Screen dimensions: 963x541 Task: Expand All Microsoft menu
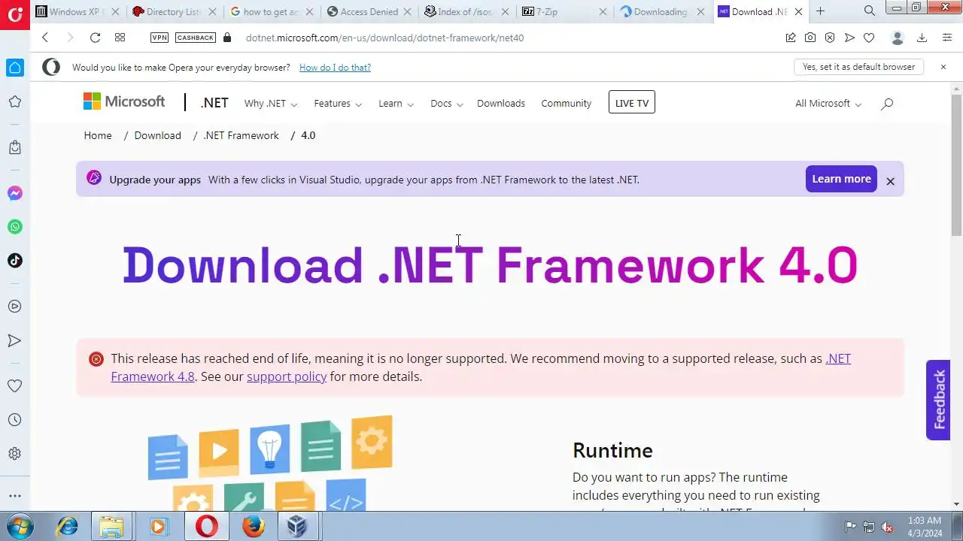click(828, 104)
